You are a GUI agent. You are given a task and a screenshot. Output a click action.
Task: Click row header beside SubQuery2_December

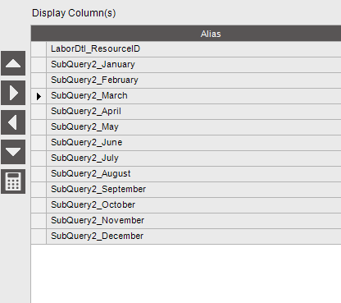coord(39,236)
